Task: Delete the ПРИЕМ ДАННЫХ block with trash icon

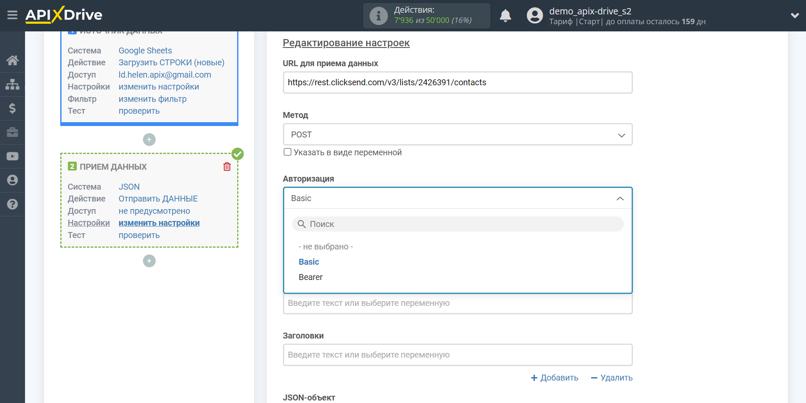Action: click(227, 167)
